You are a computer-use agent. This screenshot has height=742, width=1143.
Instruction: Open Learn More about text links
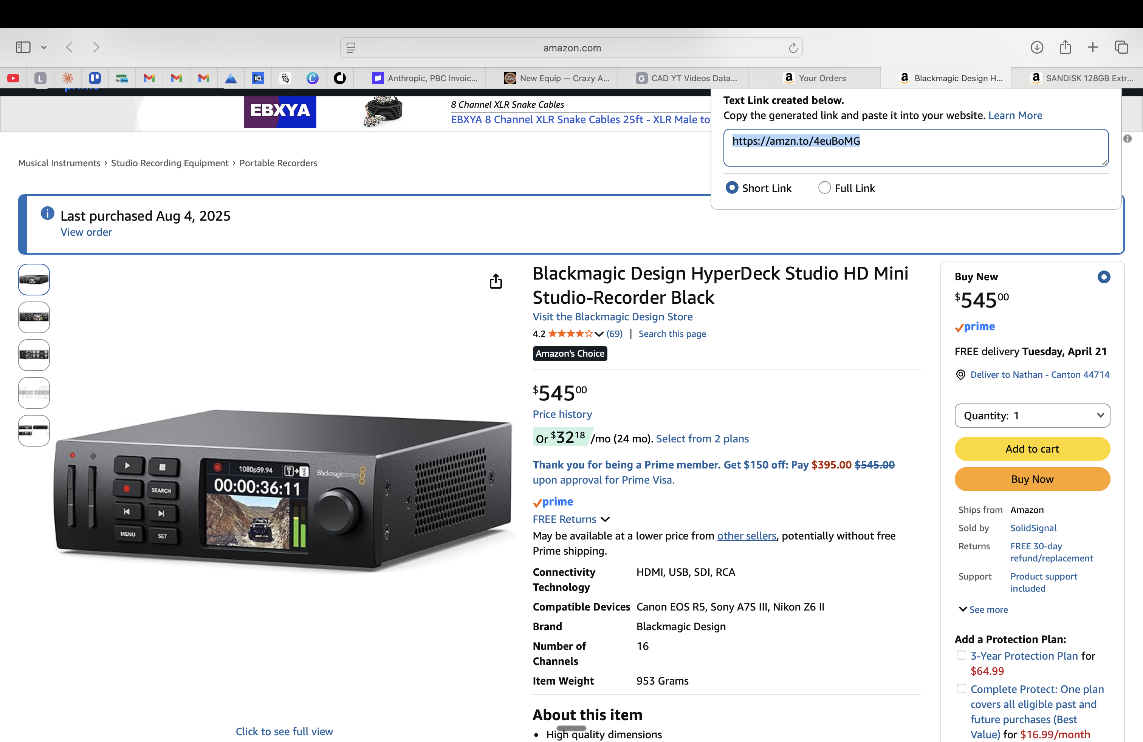click(x=1015, y=115)
